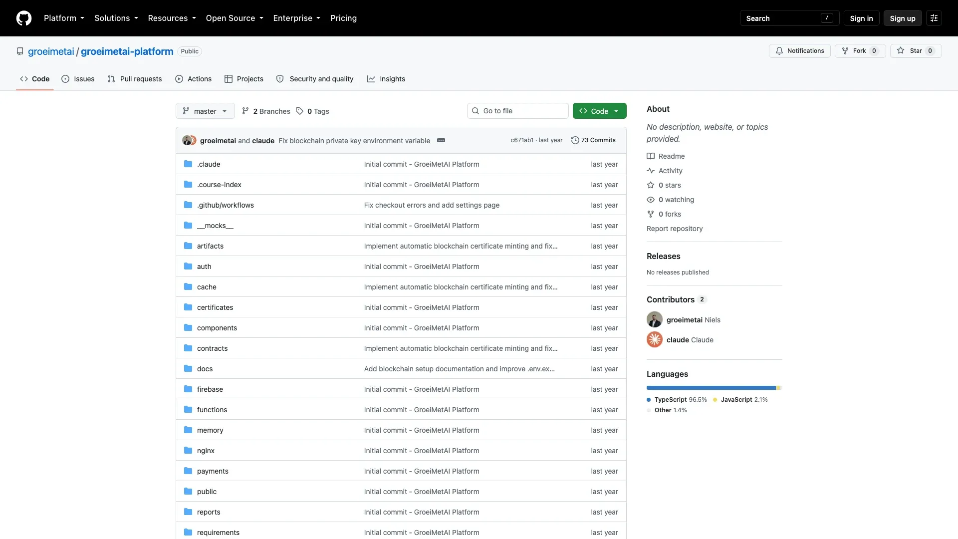Open the Solutions dropdown menu
The image size is (958, 539).
[116, 18]
